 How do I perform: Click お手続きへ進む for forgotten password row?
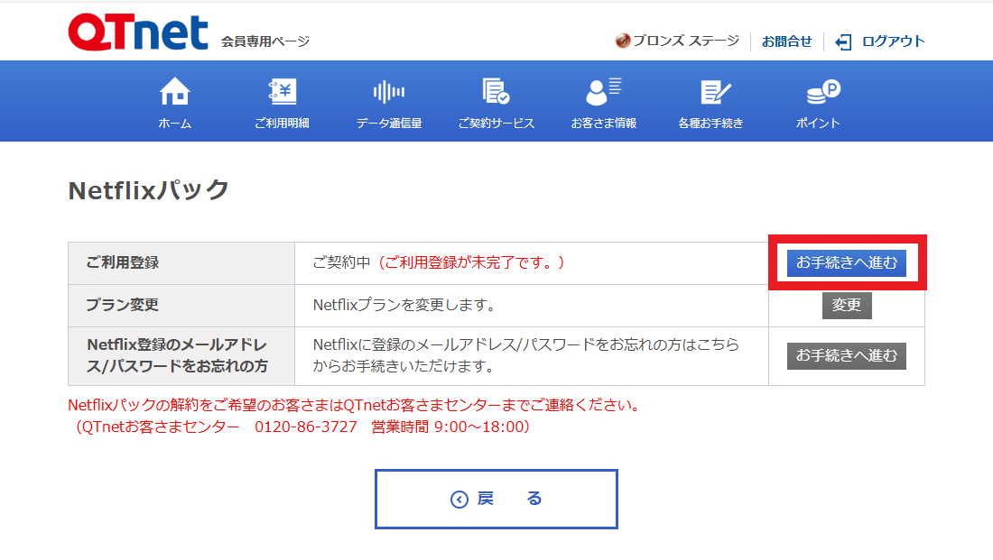pyautogui.click(x=847, y=355)
